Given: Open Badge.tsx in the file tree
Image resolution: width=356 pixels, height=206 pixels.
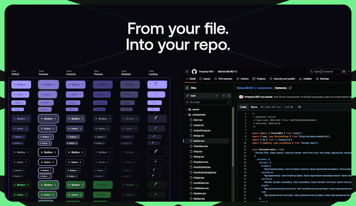Looking at the screenshot, I should (198, 136).
